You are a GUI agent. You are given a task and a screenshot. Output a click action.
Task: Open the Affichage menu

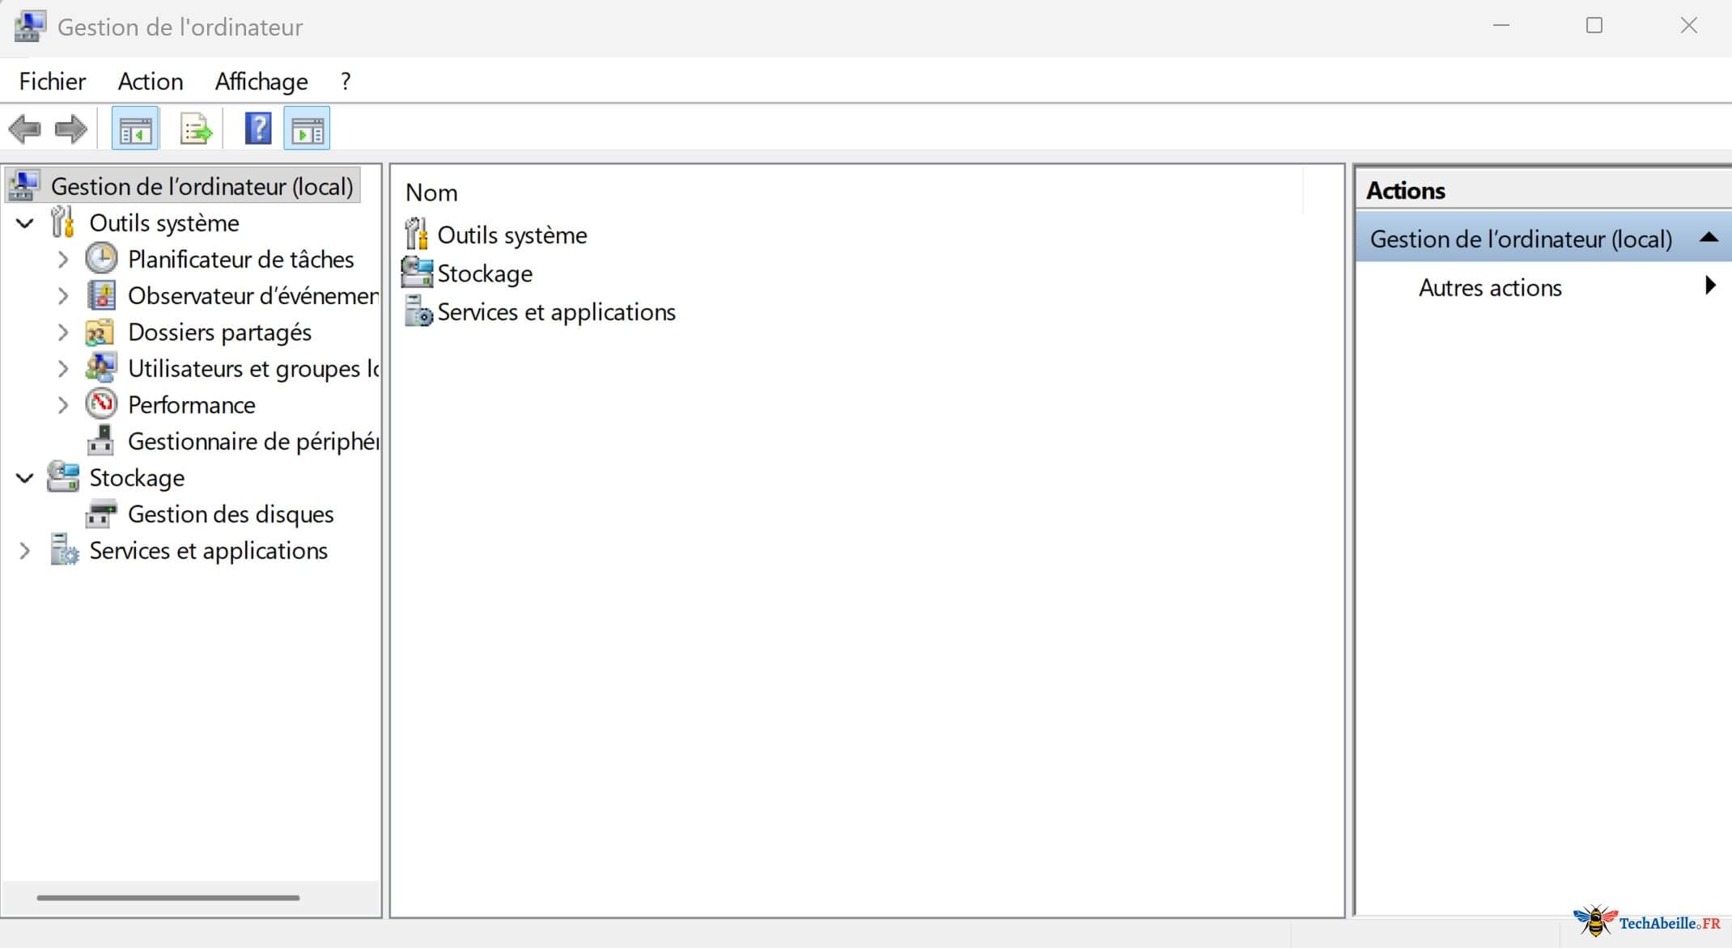click(261, 81)
